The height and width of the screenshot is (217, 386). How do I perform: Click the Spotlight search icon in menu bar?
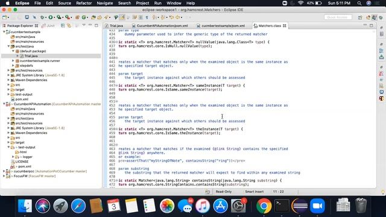click(359, 3)
